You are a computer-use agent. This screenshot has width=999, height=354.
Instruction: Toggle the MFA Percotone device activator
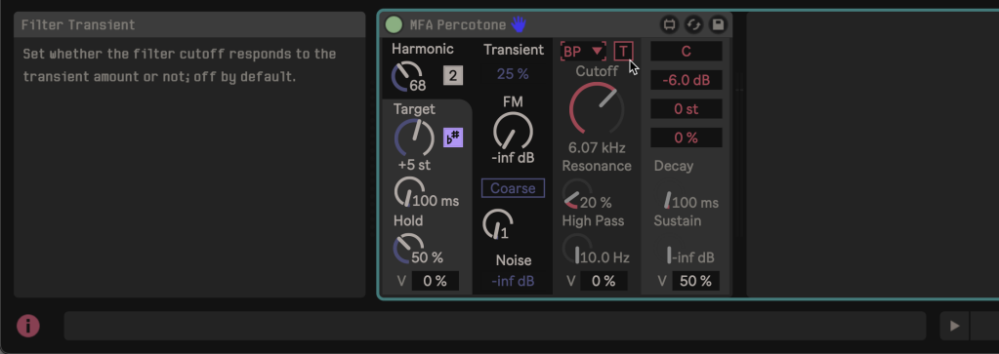pos(394,24)
